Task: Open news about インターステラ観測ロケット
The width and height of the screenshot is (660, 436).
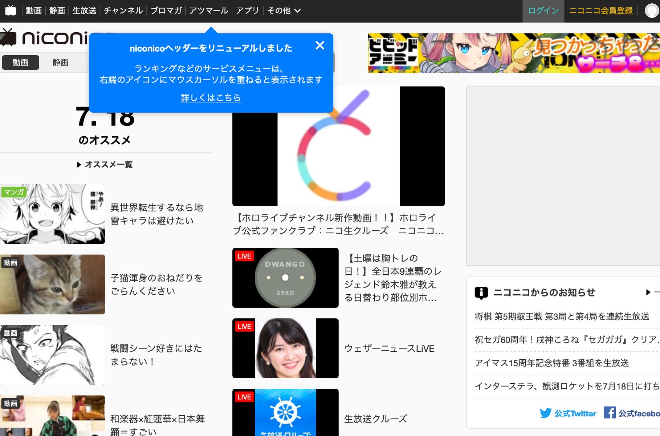Action: (567, 386)
